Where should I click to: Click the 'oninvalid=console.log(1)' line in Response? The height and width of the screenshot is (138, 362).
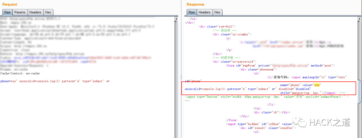(248, 89)
